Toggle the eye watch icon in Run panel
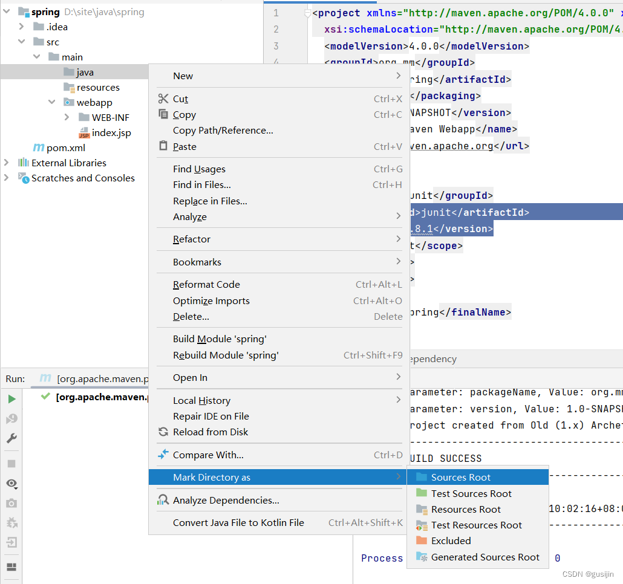 coord(12,483)
